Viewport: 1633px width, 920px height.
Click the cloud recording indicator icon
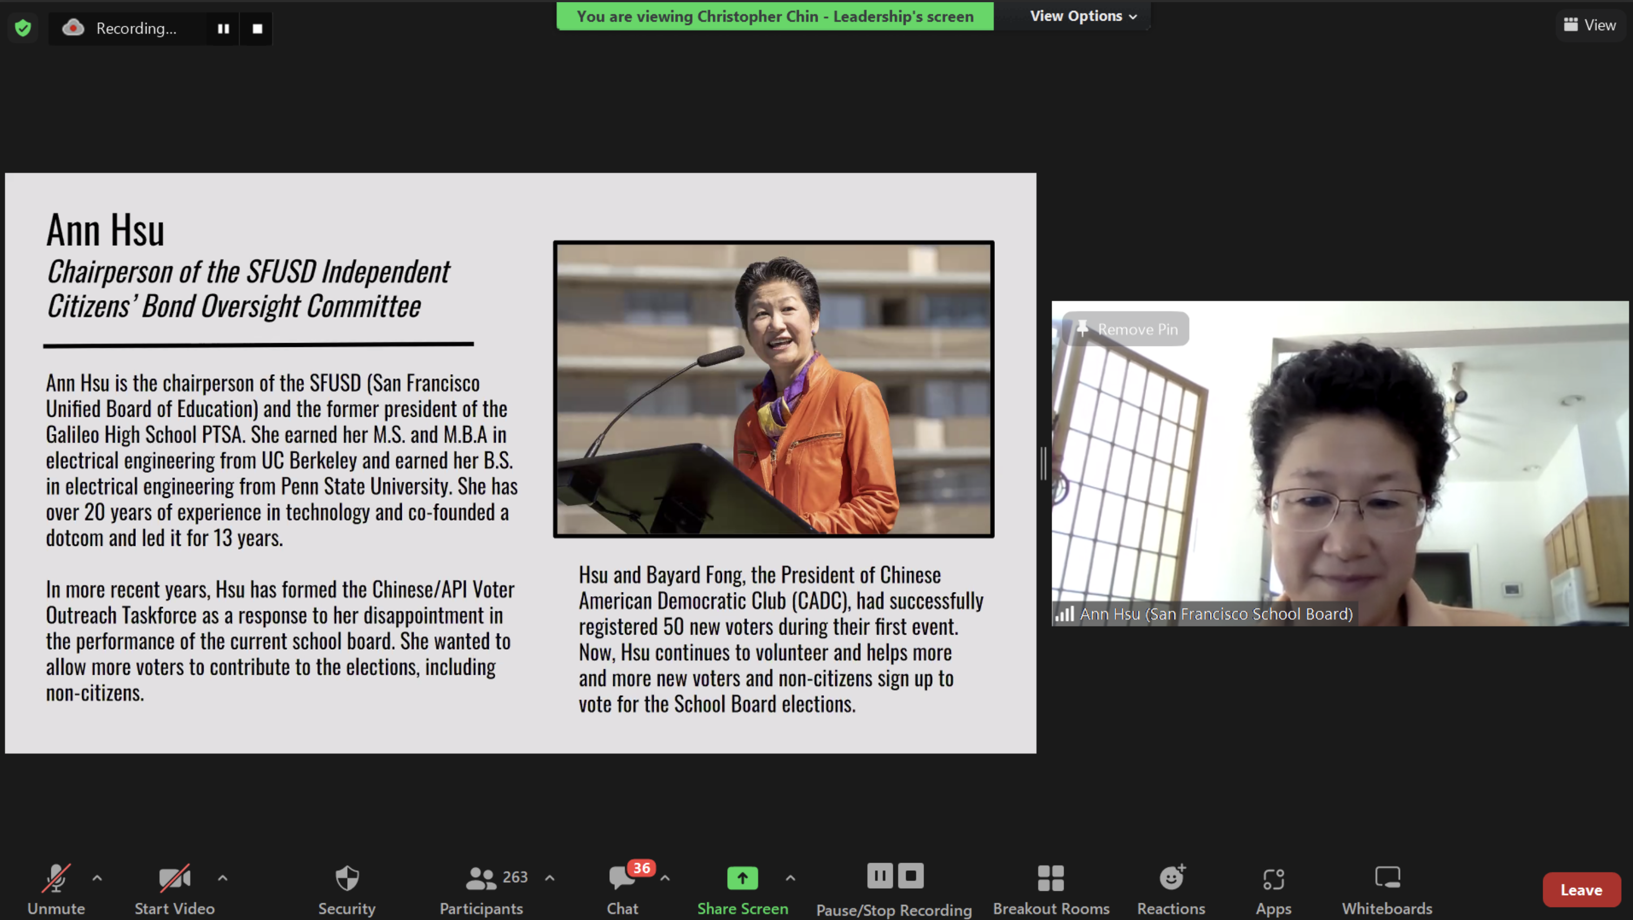pyautogui.click(x=73, y=28)
